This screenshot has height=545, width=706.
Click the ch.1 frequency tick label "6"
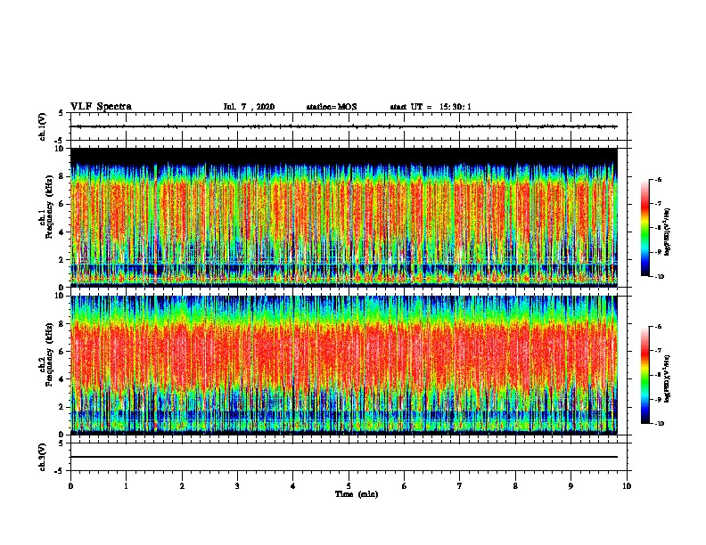[62, 204]
